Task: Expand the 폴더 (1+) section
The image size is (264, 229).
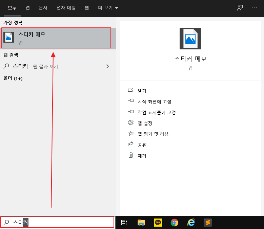Action: click(13, 78)
